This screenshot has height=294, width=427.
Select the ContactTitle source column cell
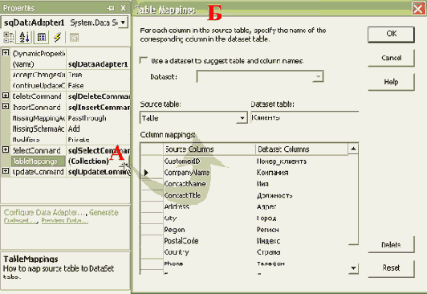[x=209, y=195]
